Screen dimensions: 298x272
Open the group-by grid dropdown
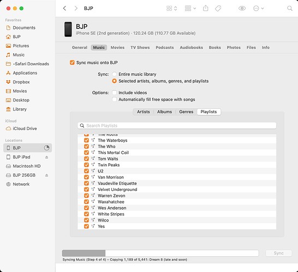190,8
